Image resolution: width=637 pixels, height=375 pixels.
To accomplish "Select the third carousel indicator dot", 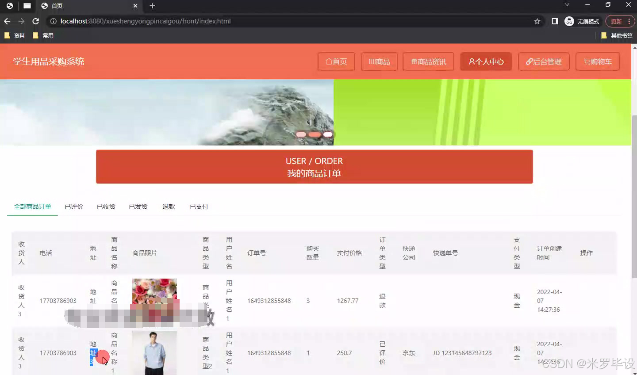I will point(328,134).
